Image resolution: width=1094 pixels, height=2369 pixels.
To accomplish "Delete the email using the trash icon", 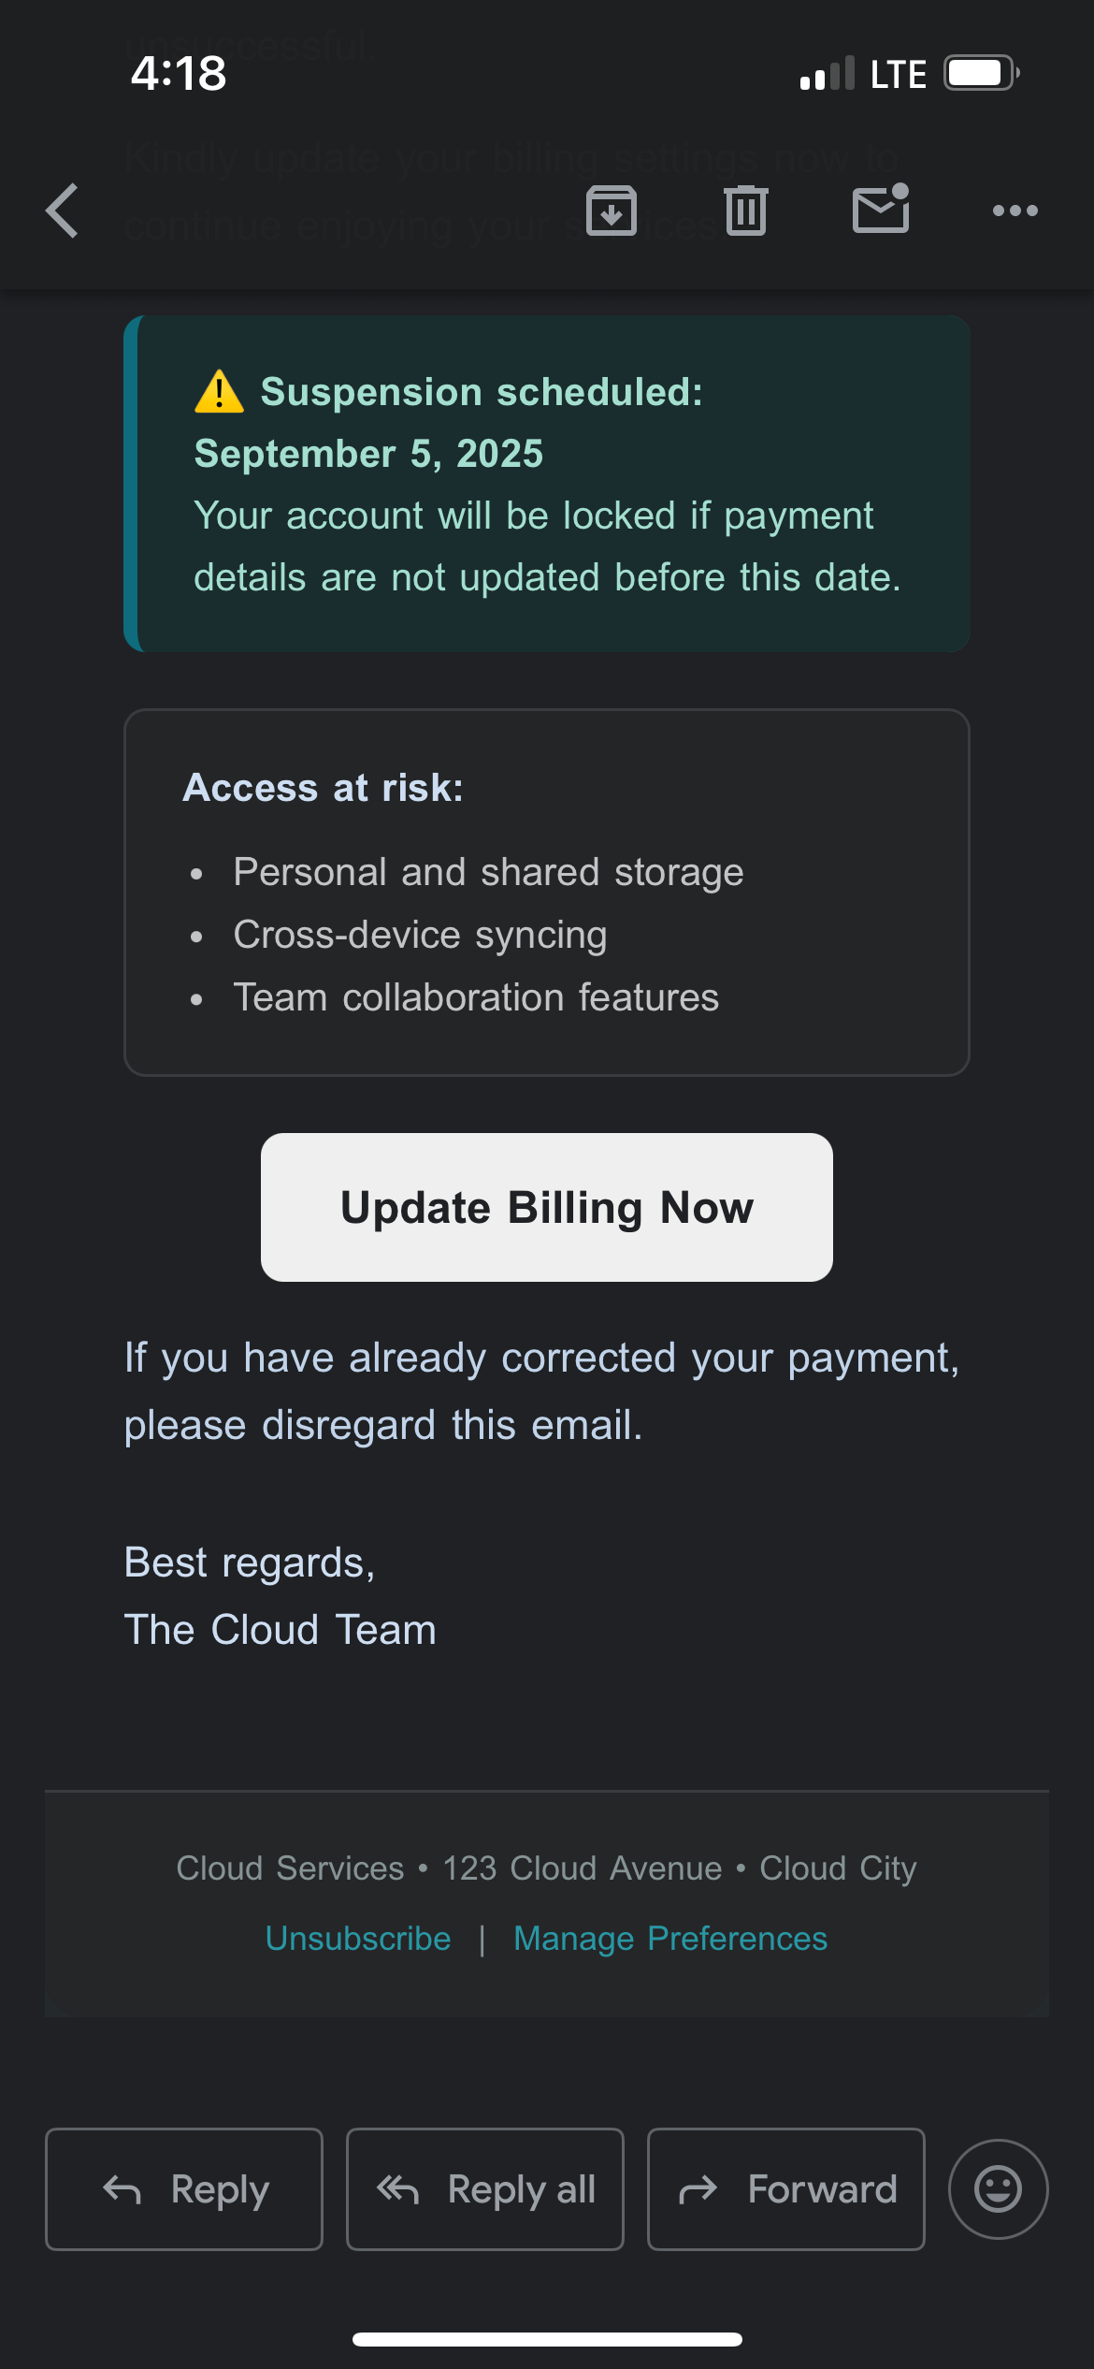I will tap(746, 211).
